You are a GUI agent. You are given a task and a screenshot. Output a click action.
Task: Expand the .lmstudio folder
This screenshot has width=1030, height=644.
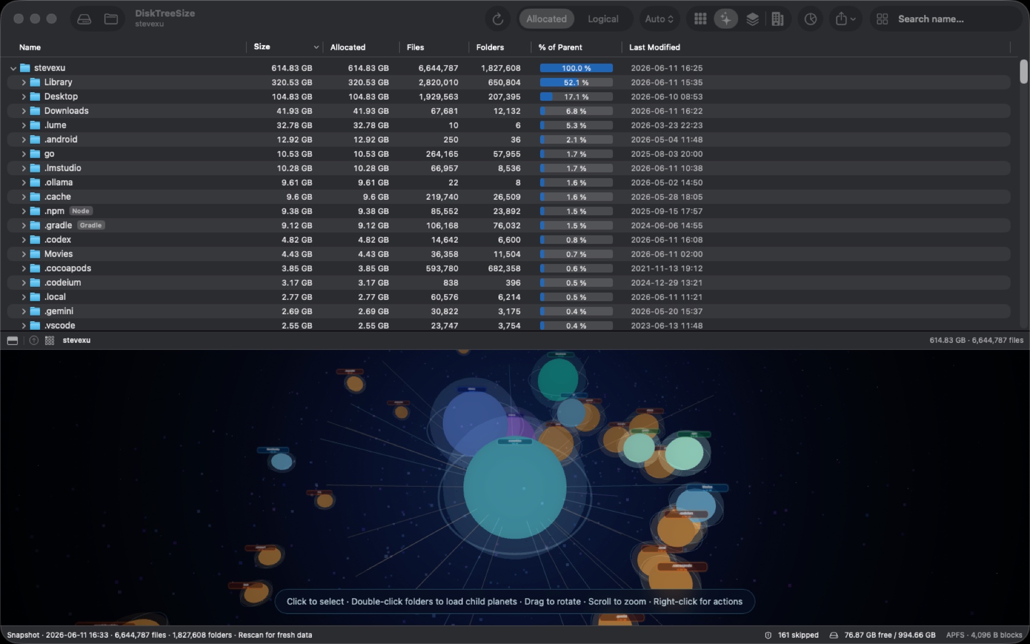point(23,168)
